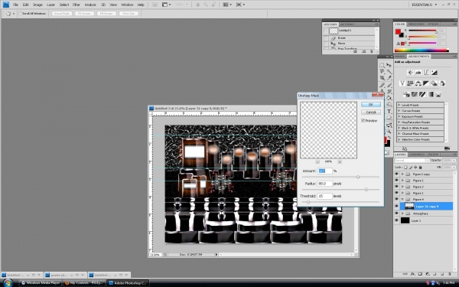Select the Zoom tool in the toolbox
459x287 pixels.
point(389,132)
